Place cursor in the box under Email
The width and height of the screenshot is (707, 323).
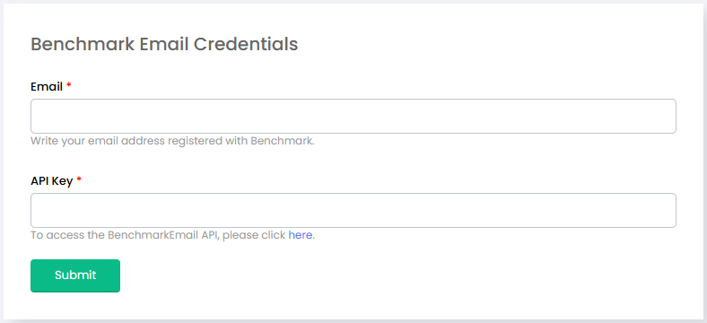pos(353,116)
